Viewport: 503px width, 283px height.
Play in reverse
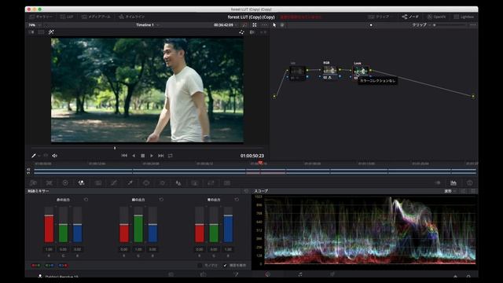tap(134, 156)
